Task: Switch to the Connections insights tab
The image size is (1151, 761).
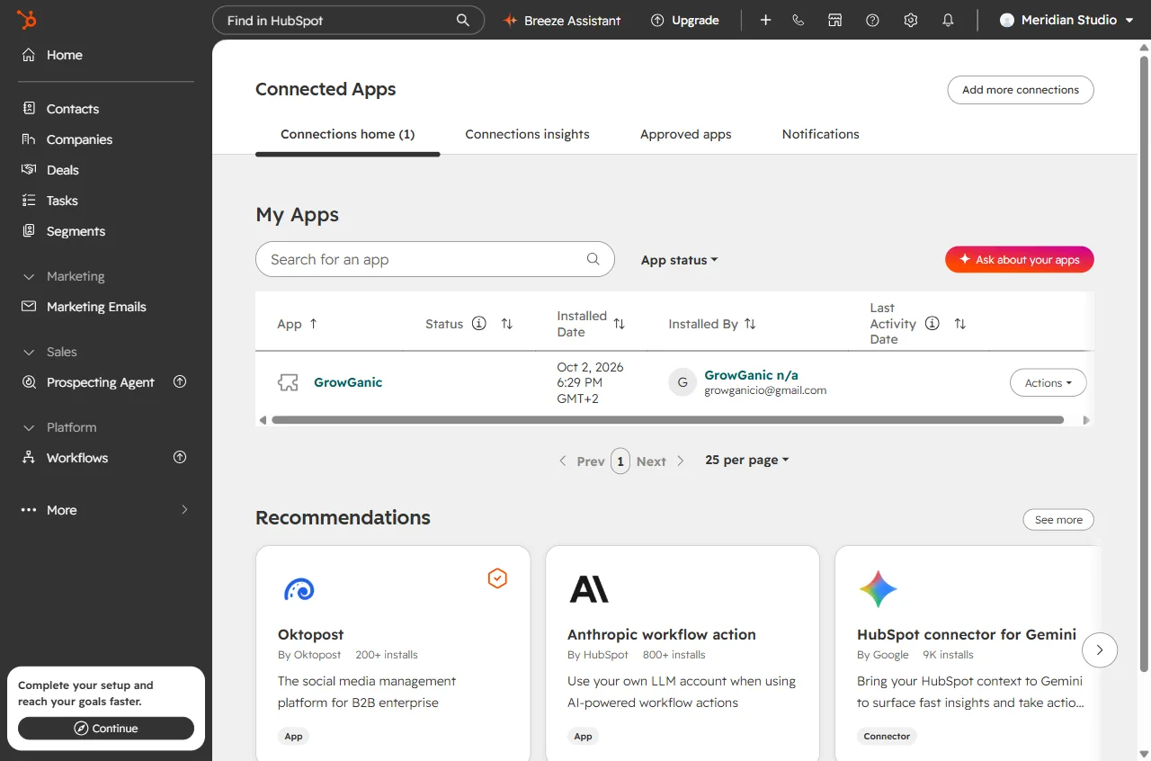Action: click(x=528, y=134)
